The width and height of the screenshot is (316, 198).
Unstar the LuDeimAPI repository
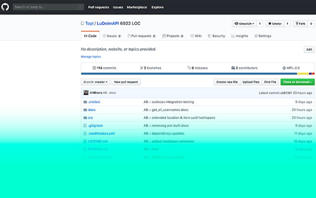tap(275, 23)
